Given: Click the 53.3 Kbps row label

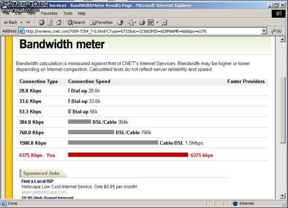Looking at the screenshot, I should click(30, 112).
